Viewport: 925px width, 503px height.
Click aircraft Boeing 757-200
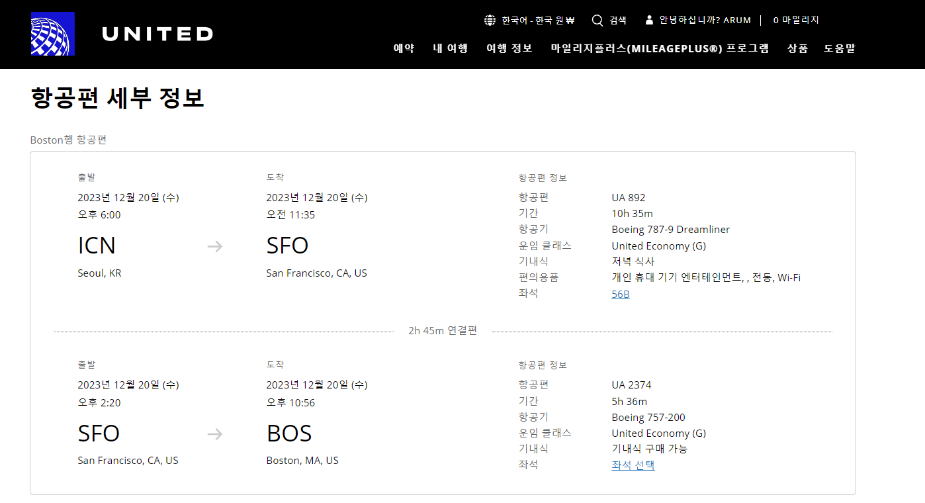(648, 417)
